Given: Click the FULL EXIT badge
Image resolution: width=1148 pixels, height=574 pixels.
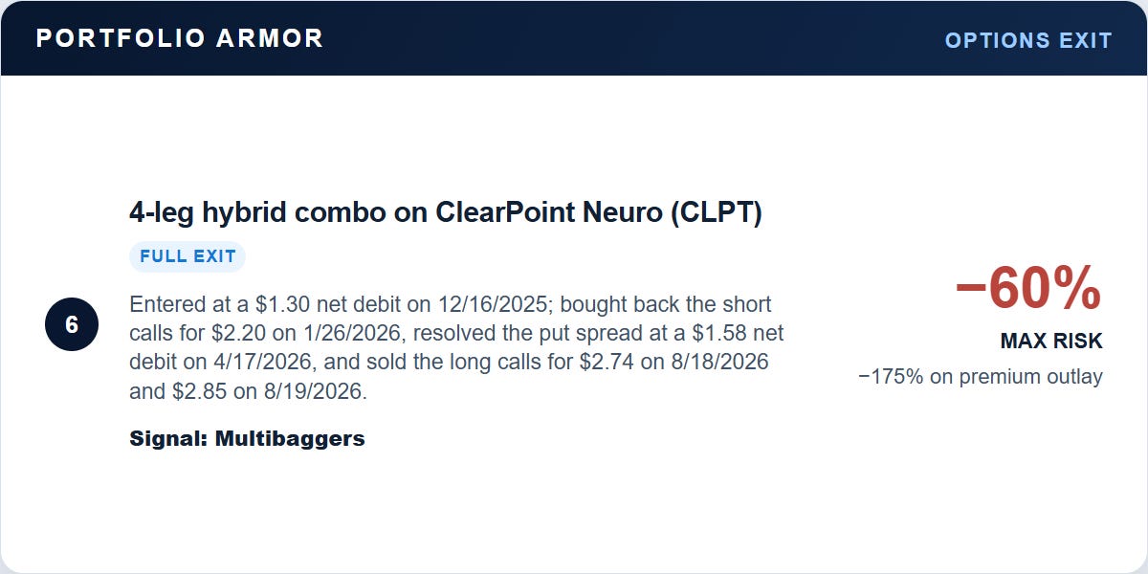Looking at the screenshot, I should coord(188,256).
